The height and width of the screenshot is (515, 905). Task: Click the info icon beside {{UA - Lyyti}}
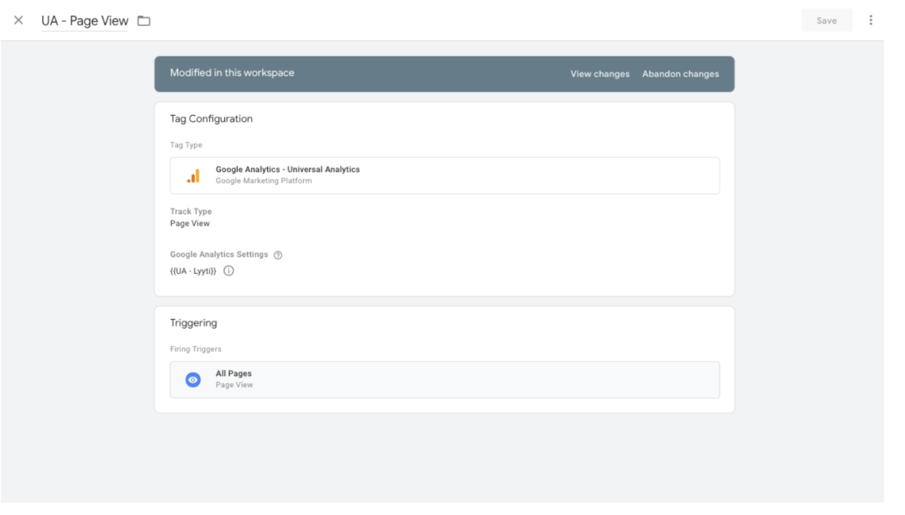[x=229, y=271]
